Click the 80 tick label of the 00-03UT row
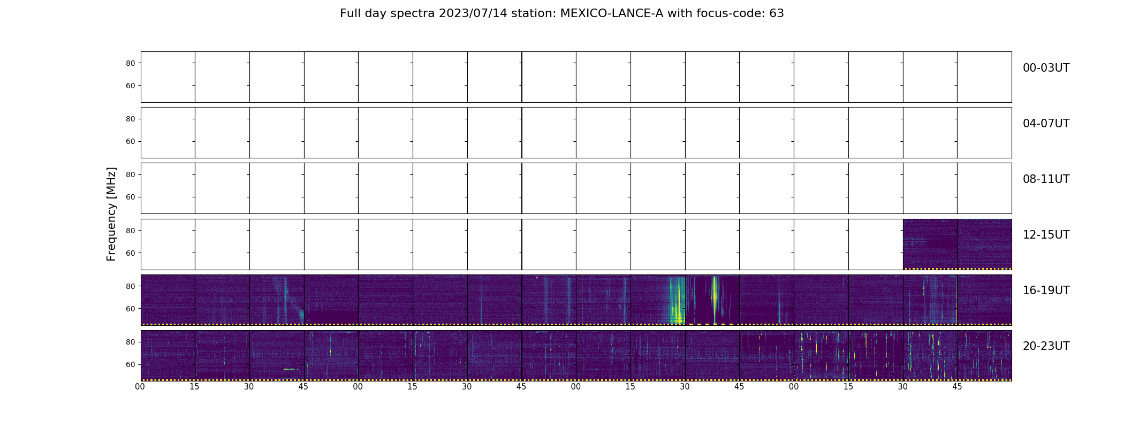This screenshot has width=1124, height=428. 131,63
